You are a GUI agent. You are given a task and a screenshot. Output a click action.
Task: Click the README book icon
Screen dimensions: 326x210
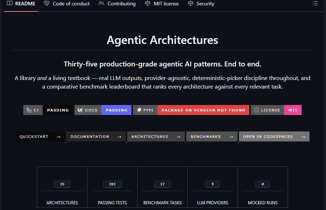(x=10, y=3)
